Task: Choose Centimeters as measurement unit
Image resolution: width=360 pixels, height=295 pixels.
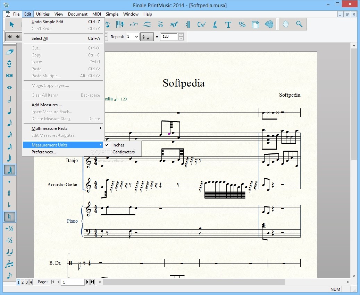Action: pos(123,152)
